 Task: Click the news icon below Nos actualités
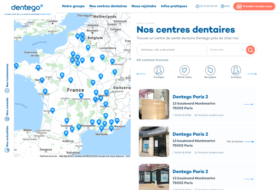(7, 150)
